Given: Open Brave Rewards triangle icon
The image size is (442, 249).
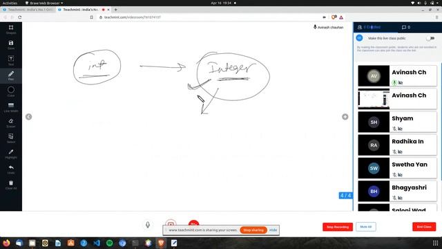Looking at the screenshot, I should [341, 17].
